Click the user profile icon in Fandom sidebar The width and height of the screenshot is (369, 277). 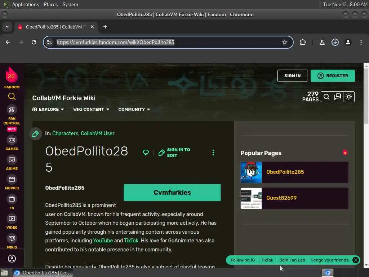pos(12,259)
